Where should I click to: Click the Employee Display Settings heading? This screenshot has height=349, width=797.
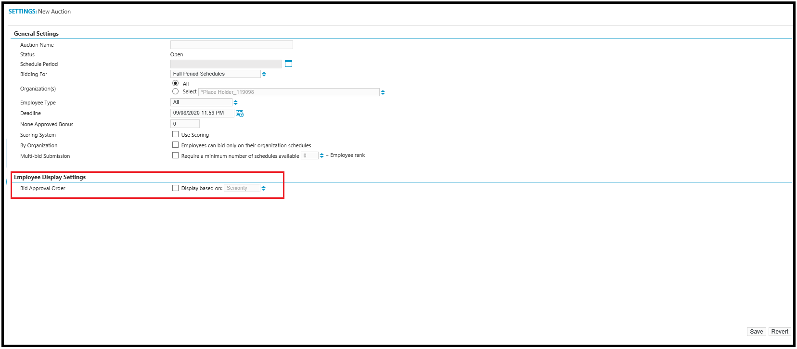50,177
